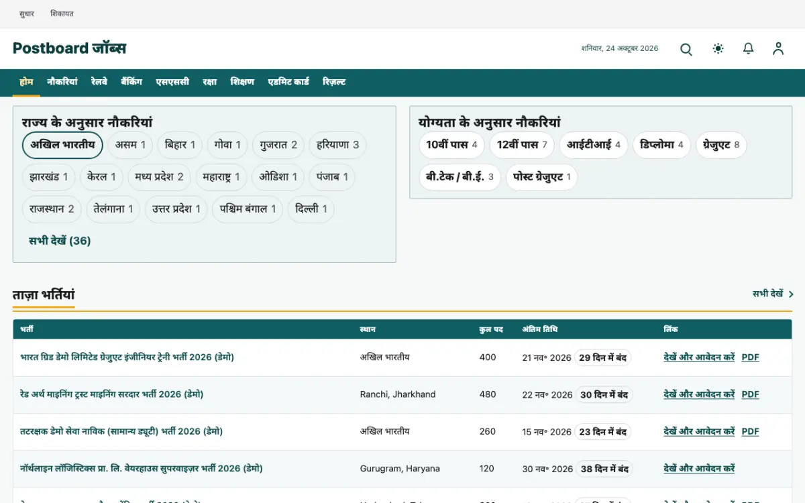Choose the महाराष्ट्र 1 state chip

pyautogui.click(x=221, y=177)
